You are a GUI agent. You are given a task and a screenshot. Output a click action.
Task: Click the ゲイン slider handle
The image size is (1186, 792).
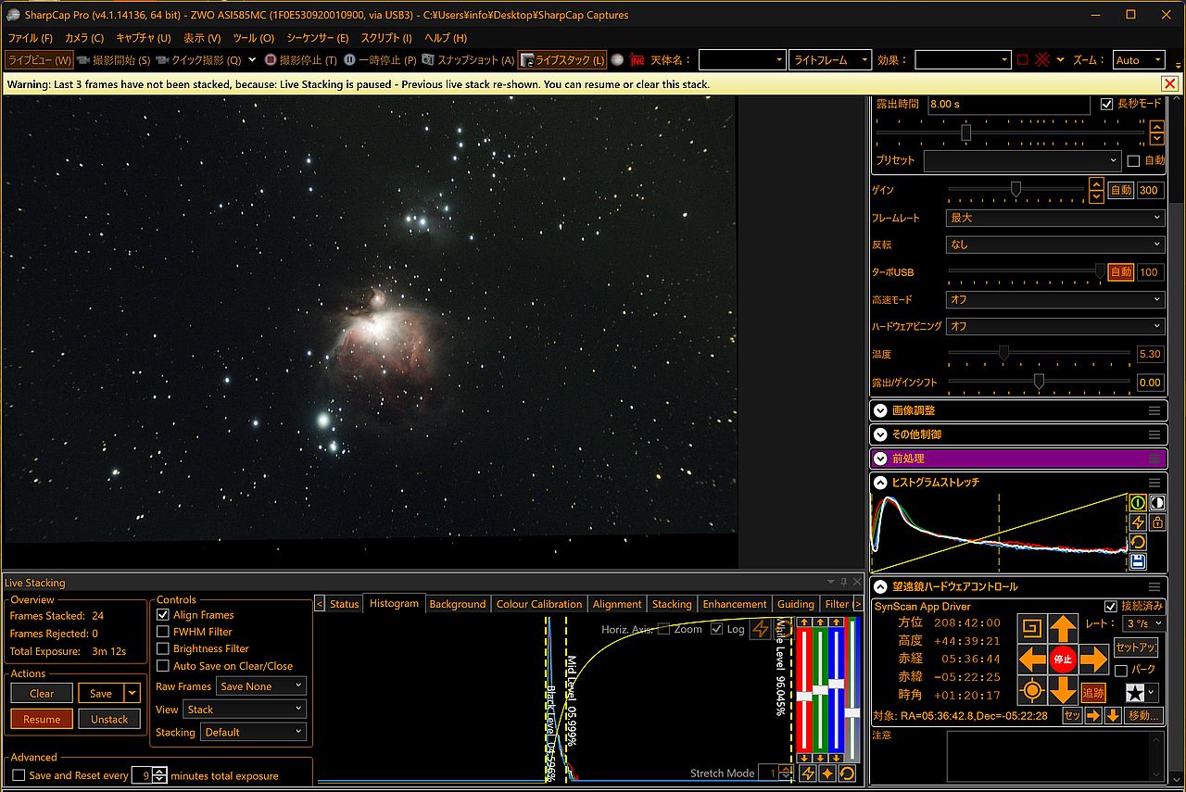pos(1016,189)
